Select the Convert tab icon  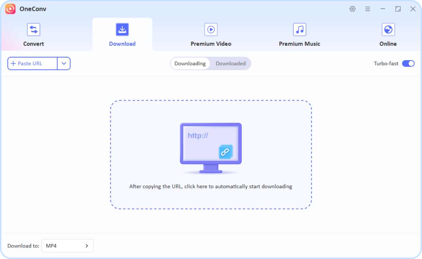point(33,29)
